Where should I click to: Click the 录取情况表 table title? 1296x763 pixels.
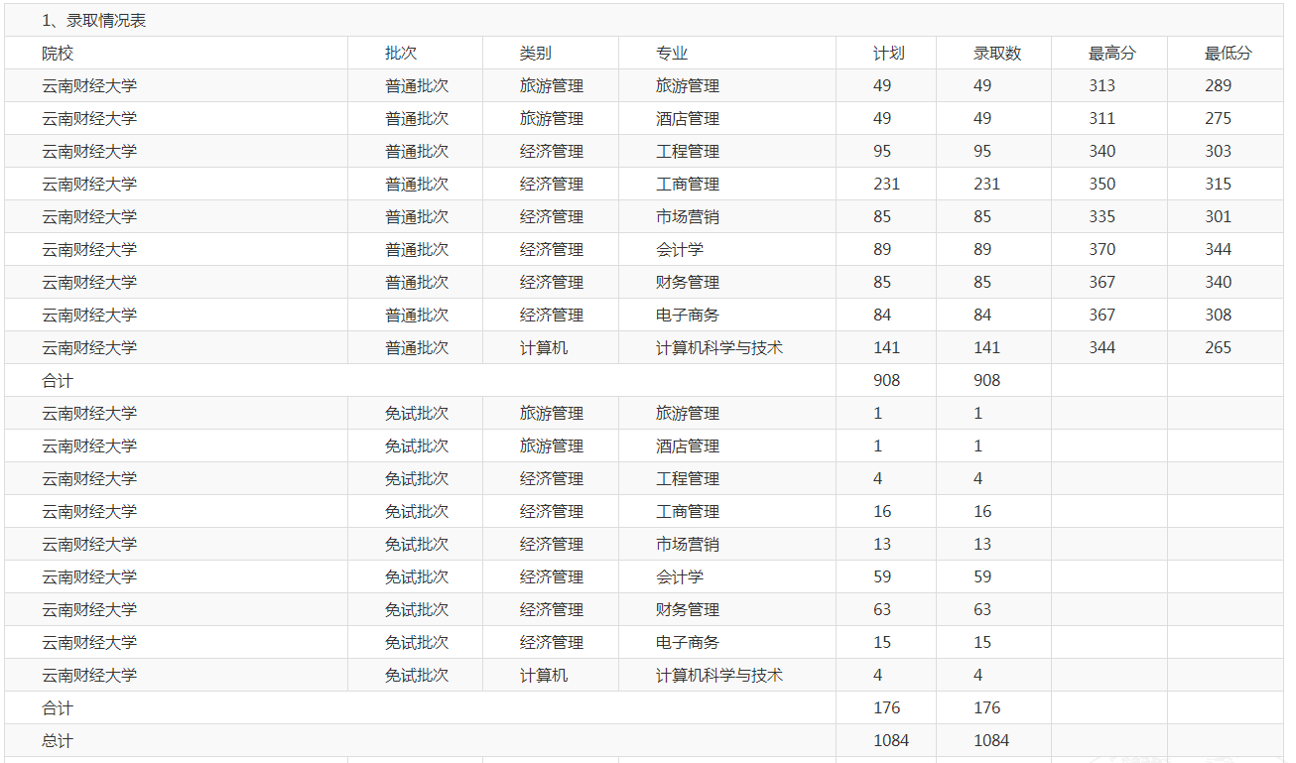pyautogui.click(x=93, y=20)
